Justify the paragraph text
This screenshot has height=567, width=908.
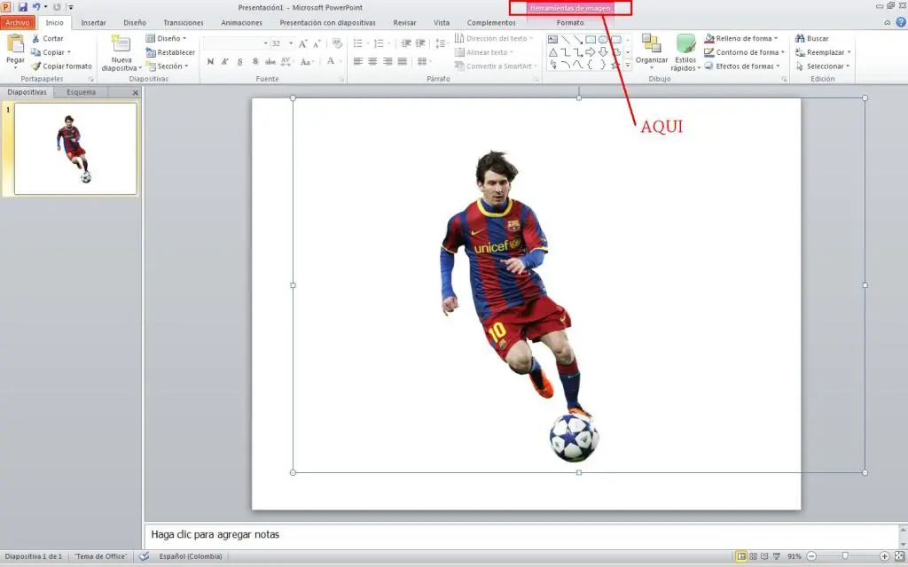point(402,61)
